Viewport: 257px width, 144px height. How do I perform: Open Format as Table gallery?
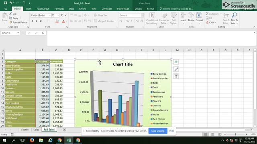click(164, 18)
